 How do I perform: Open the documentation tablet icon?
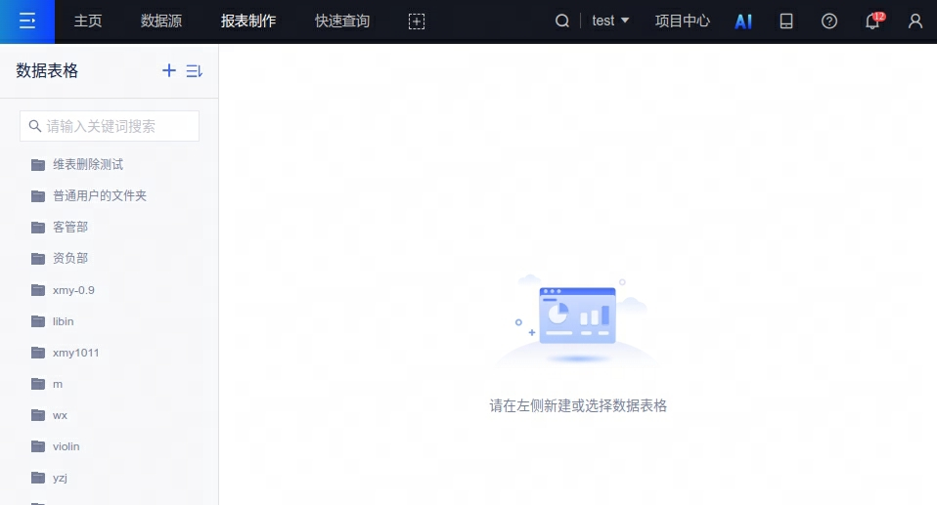pyautogui.click(x=786, y=21)
